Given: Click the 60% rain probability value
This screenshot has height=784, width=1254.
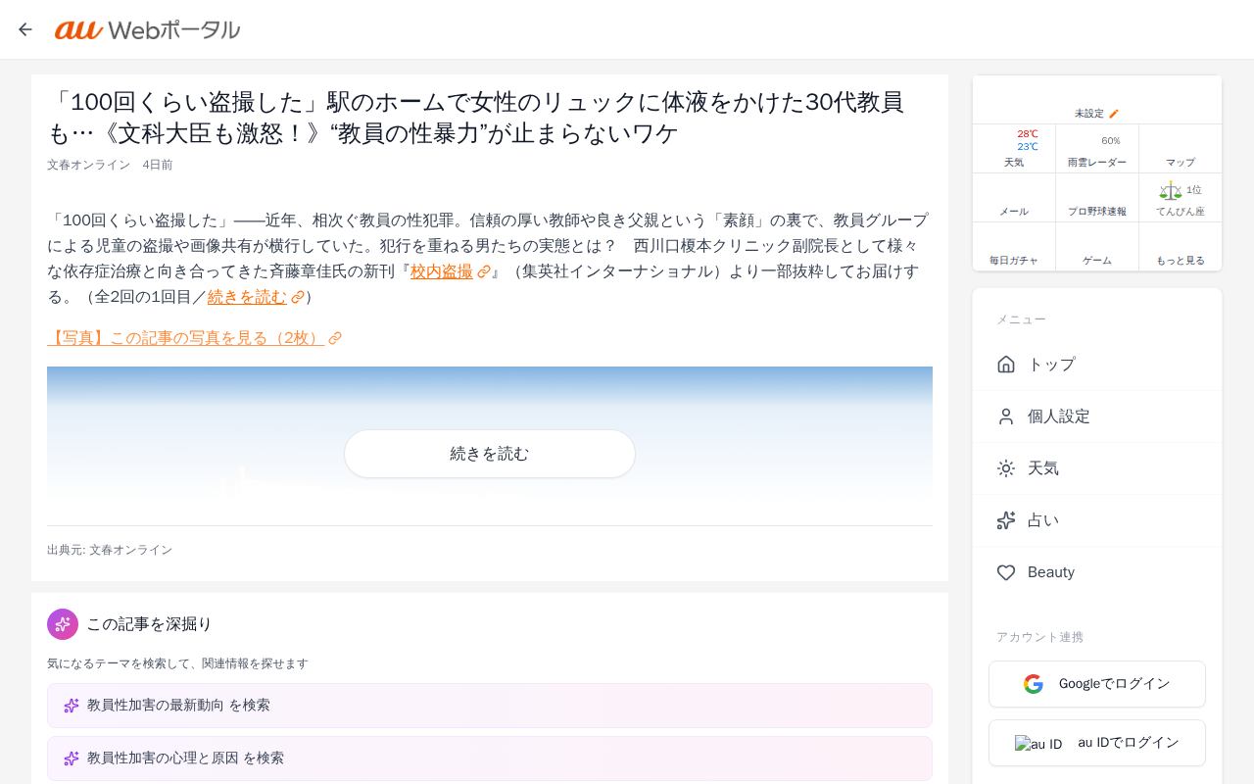Looking at the screenshot, I should pos(1111,141).
